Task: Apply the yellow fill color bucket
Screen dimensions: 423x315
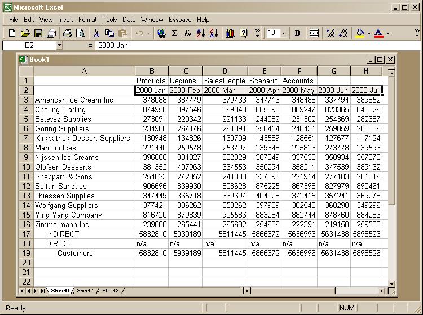Action: (360, 33)
